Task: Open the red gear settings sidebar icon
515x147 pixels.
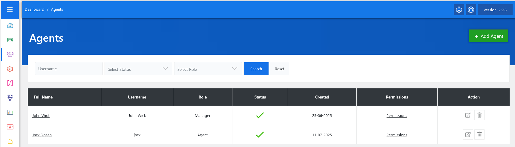Action: pyautogui.click(x=10, y=69)
